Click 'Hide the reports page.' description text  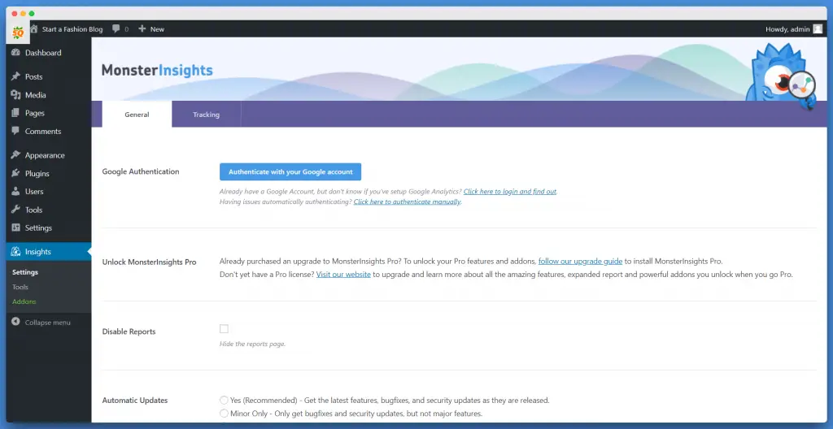coord(252,344)
